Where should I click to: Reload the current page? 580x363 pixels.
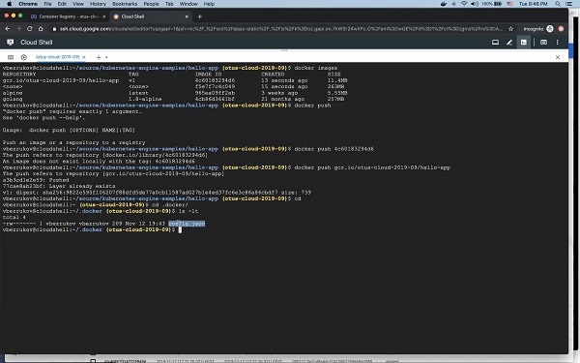(30, 29)
